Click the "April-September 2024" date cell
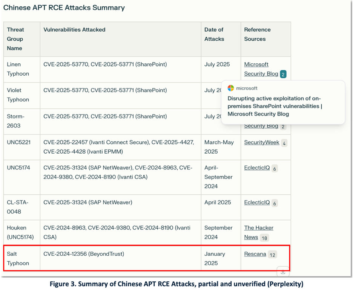 point(221,177)
